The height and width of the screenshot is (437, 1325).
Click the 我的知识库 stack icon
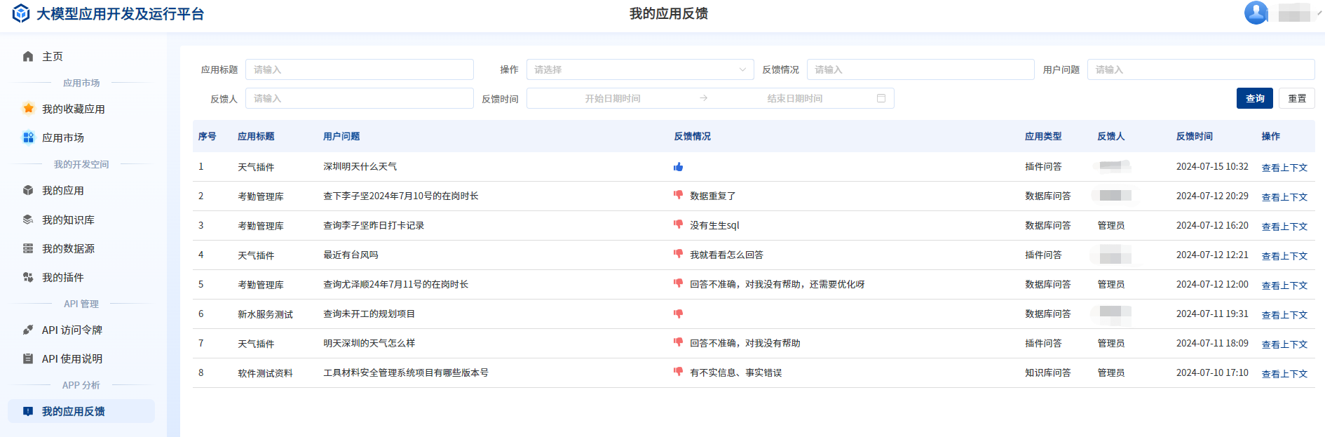pyautogui.click(x=28, y=220)
